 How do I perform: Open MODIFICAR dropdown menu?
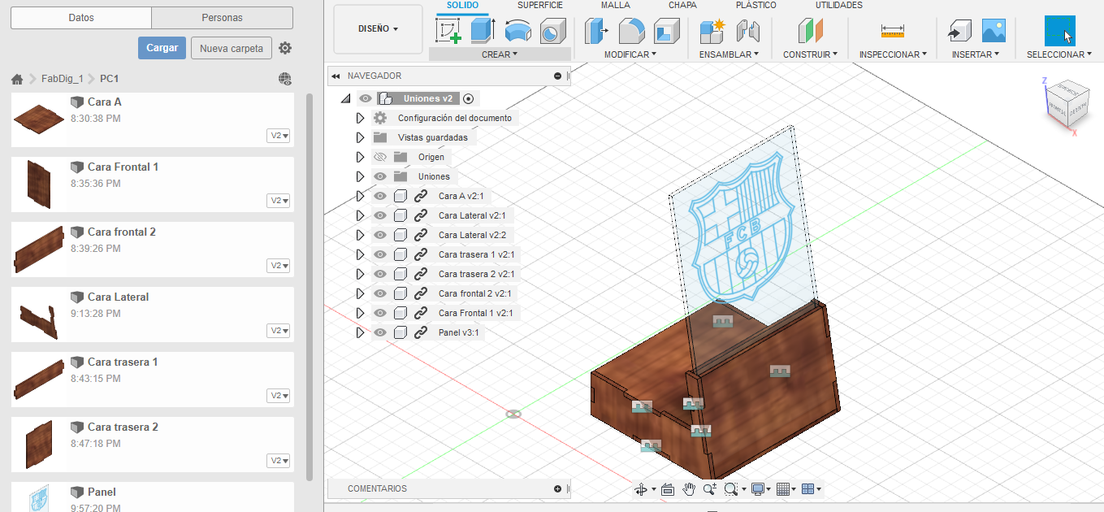click(630, 54)
